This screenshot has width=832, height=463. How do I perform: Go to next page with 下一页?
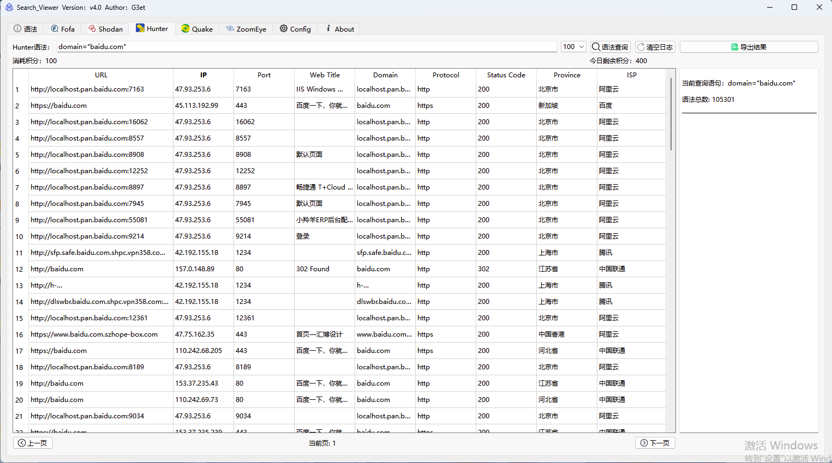[x=655, y=443]
